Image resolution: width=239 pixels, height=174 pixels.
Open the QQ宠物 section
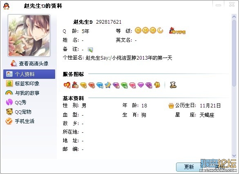click(29, 112)
